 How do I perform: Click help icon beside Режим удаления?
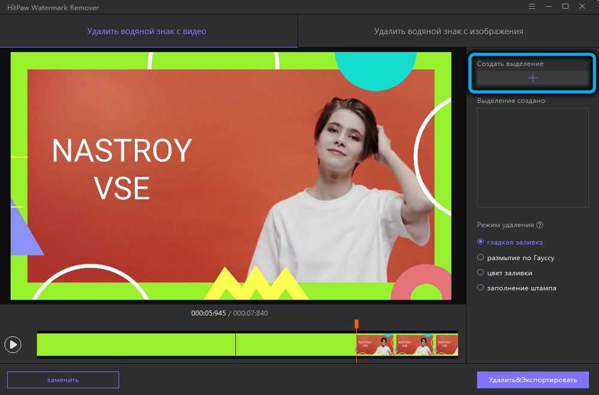pos(540,225)
